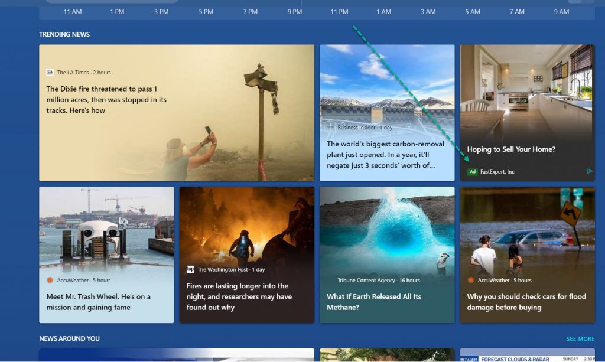Click the Business Insider source icon
Viewport: 605px width, 362px height.
coord(331,128)
